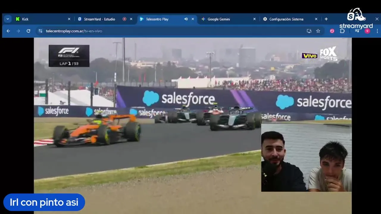Click the VIVO live badge

pyautogui.click(x=310, y=56)
